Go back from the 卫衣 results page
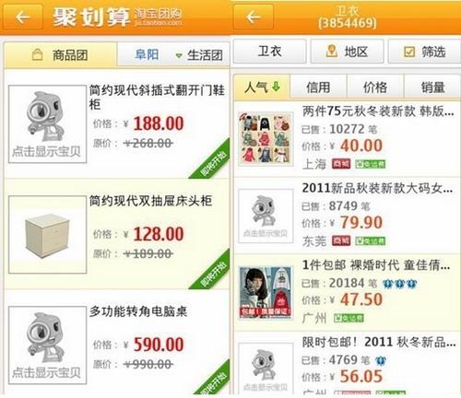This screenshot has width=461, height=398. [254, 18]
